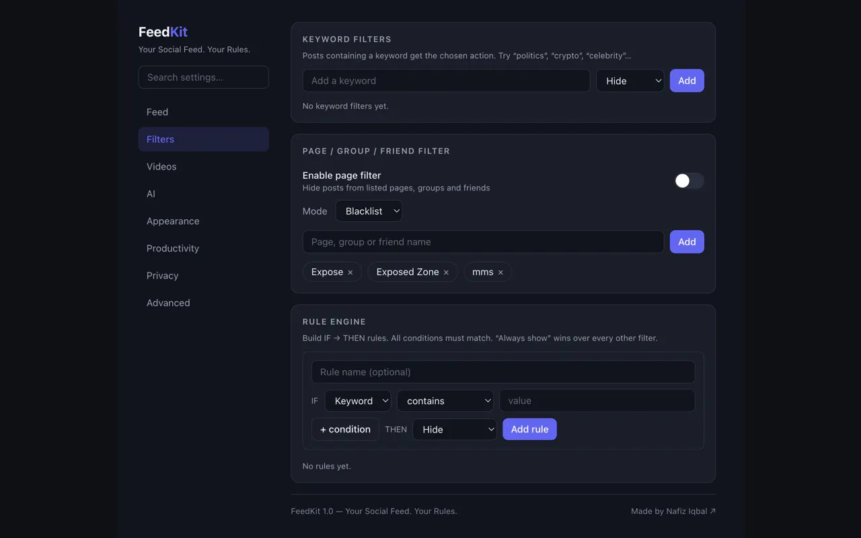This screenshot has height=538, width=861.
Task: Go to Feed settings section
Action: (x=204, y=112)
